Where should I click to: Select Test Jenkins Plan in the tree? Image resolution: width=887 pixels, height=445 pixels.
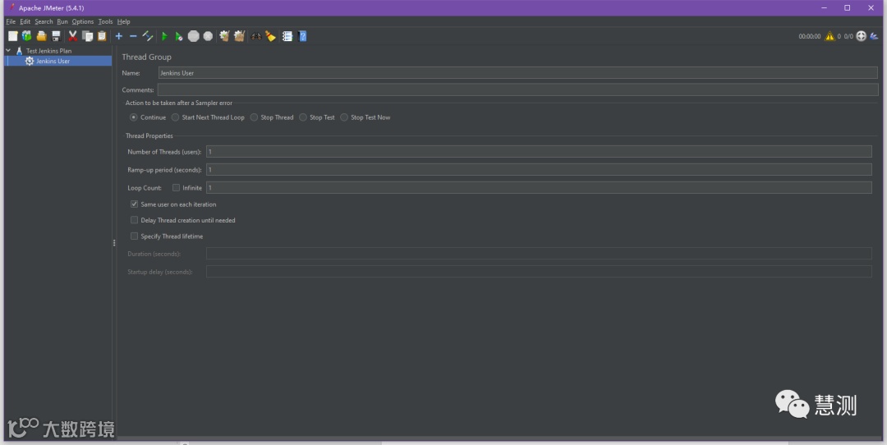coord(48,51)
